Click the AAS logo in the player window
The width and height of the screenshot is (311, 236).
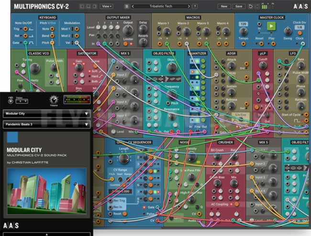coord(11,225)
